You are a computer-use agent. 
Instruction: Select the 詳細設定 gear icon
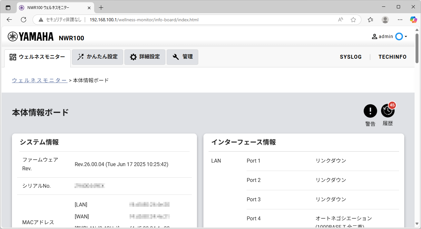click(x=133, y=57)
